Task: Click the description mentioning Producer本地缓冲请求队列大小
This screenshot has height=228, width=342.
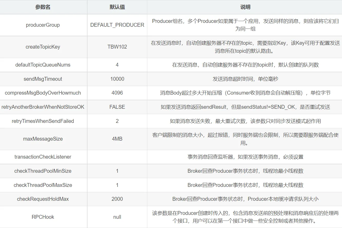Action: coord(245,199)
